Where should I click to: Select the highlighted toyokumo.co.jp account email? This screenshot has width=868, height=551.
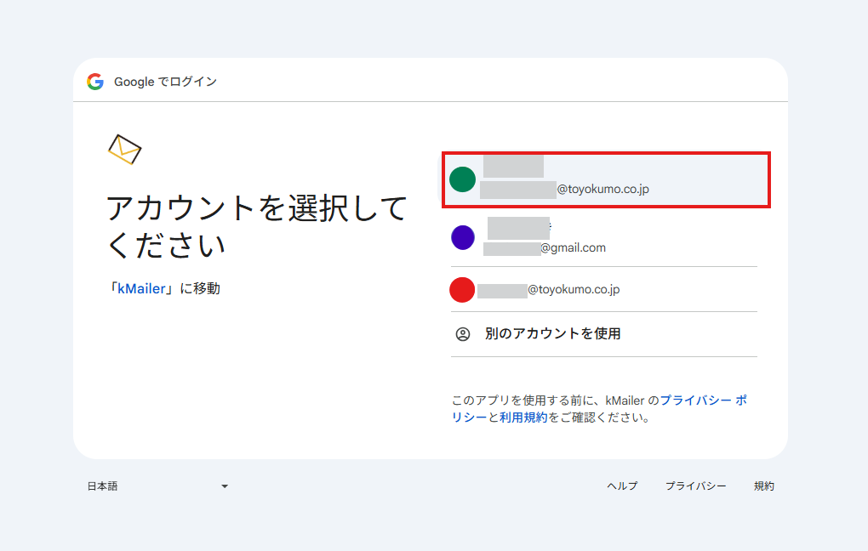pyautogui.click(x=602, y=189)
